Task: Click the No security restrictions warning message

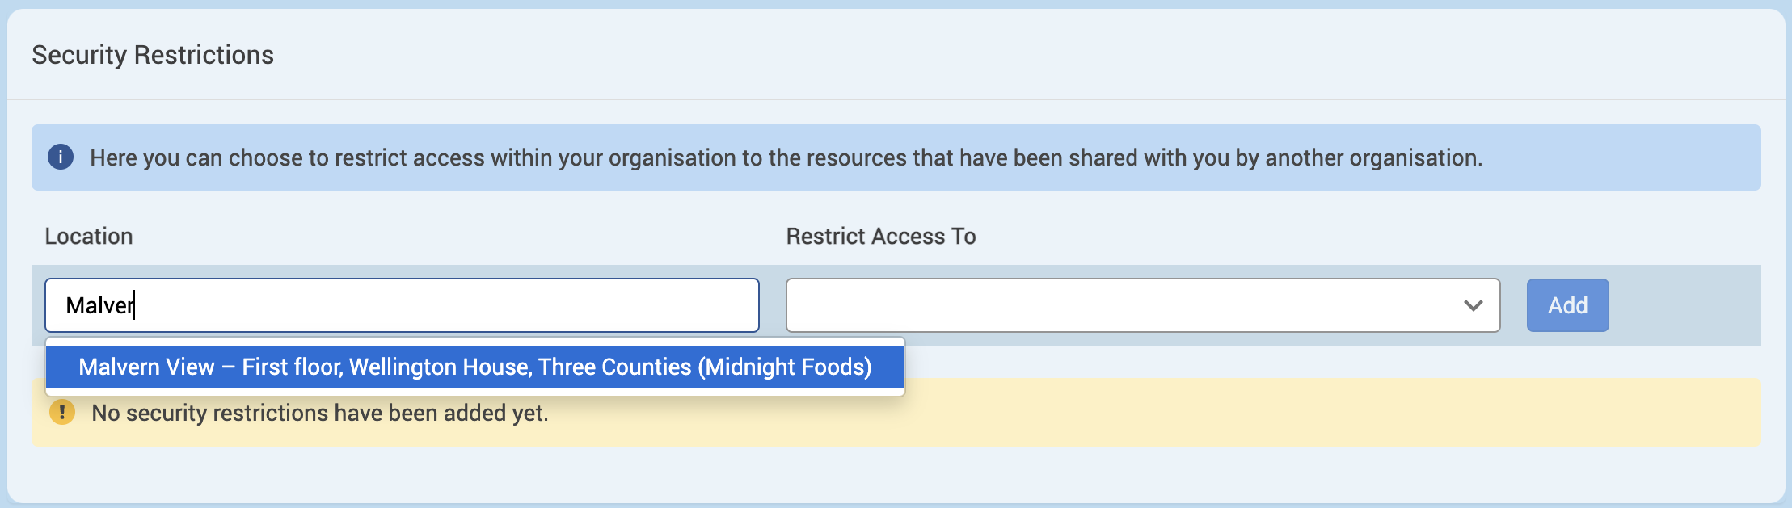Action: (320, 413)
